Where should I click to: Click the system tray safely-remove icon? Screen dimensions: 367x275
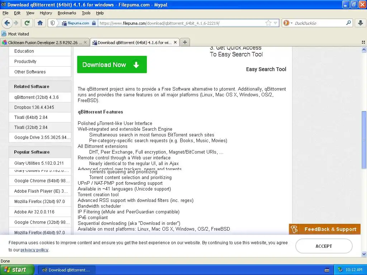coord(340,270)
